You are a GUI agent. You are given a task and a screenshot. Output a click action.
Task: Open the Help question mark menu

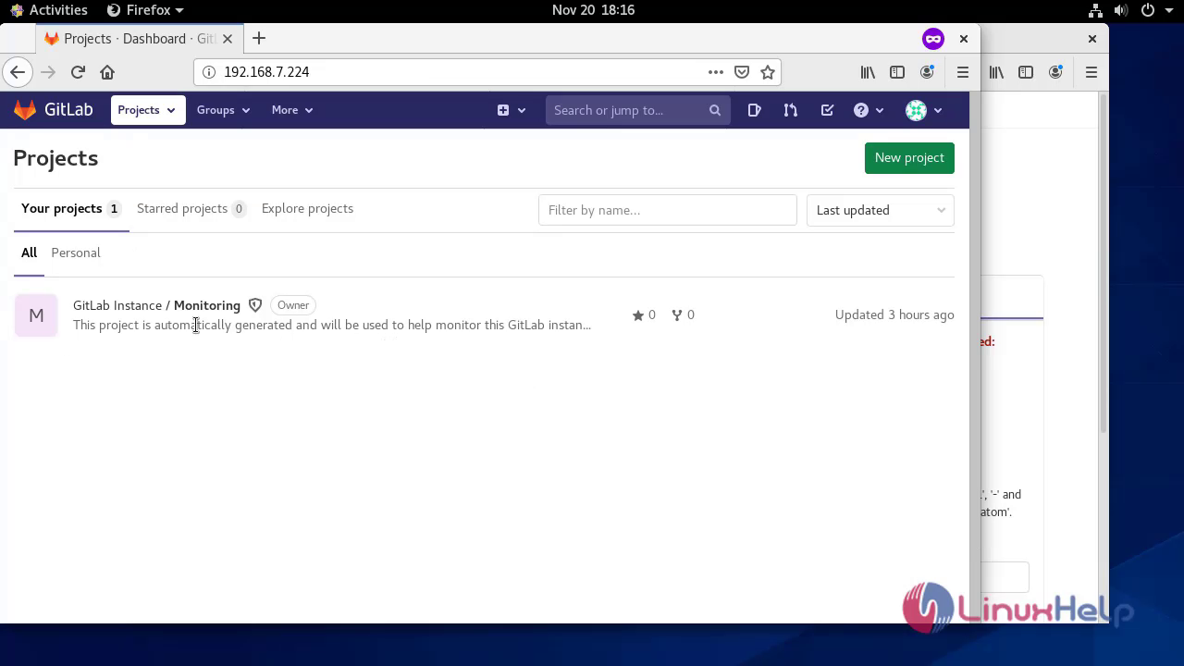(x=869, y=110)
